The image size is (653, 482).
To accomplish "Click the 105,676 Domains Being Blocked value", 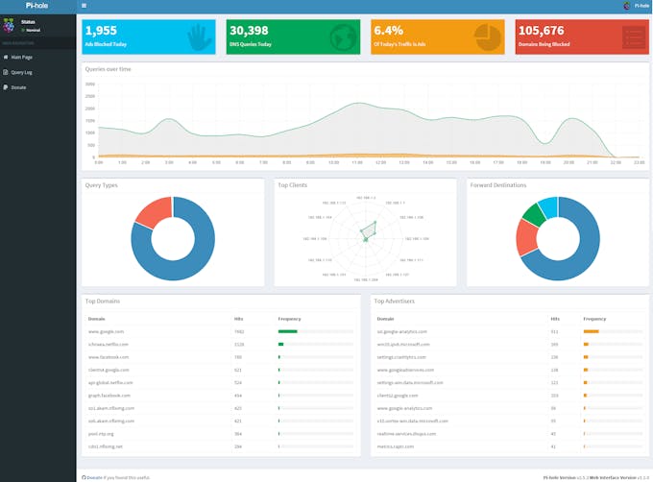I will [541, 31].
